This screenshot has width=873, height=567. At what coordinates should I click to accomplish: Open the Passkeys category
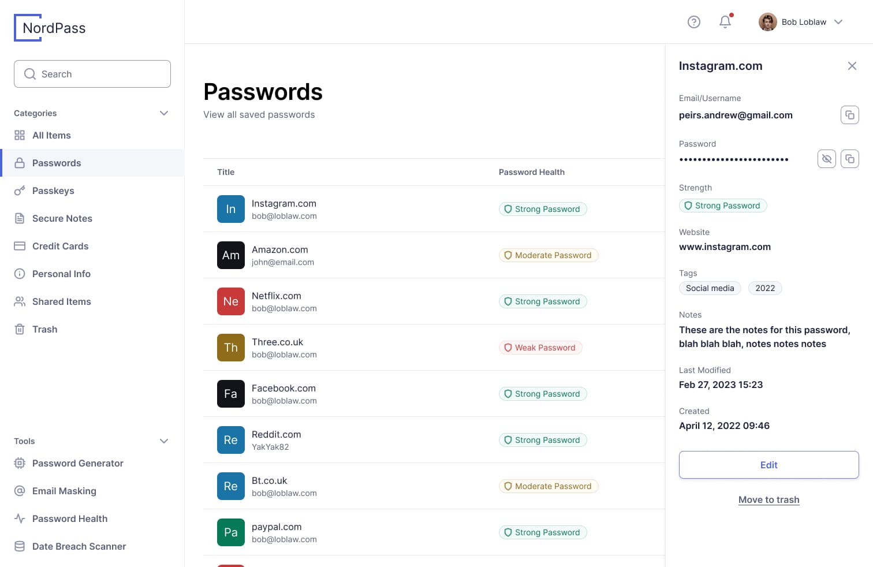pyautogui.click(x=92, y=191)
